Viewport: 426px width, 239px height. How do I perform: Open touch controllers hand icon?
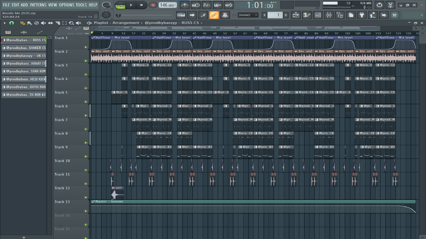pyautogui.click(x=384, y=15)
